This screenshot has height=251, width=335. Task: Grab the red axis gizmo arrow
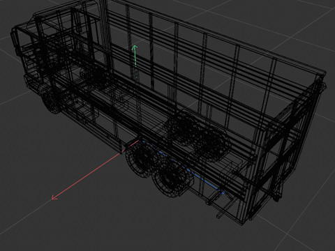click(x=95, y=169)
